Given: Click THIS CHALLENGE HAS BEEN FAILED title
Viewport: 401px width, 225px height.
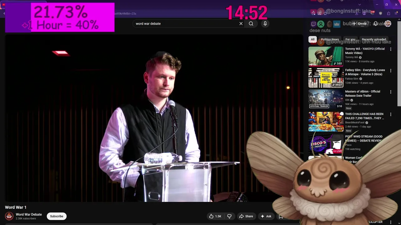Looking at the screenshot, I should [364, 116].
